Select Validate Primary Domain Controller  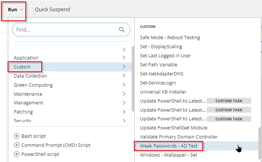pyautogui.click(x=179, y=137)
